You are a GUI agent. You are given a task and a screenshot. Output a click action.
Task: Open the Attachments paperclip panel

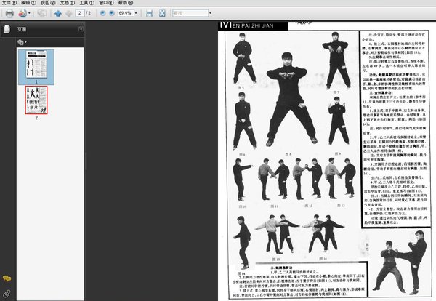click(7, 293)
